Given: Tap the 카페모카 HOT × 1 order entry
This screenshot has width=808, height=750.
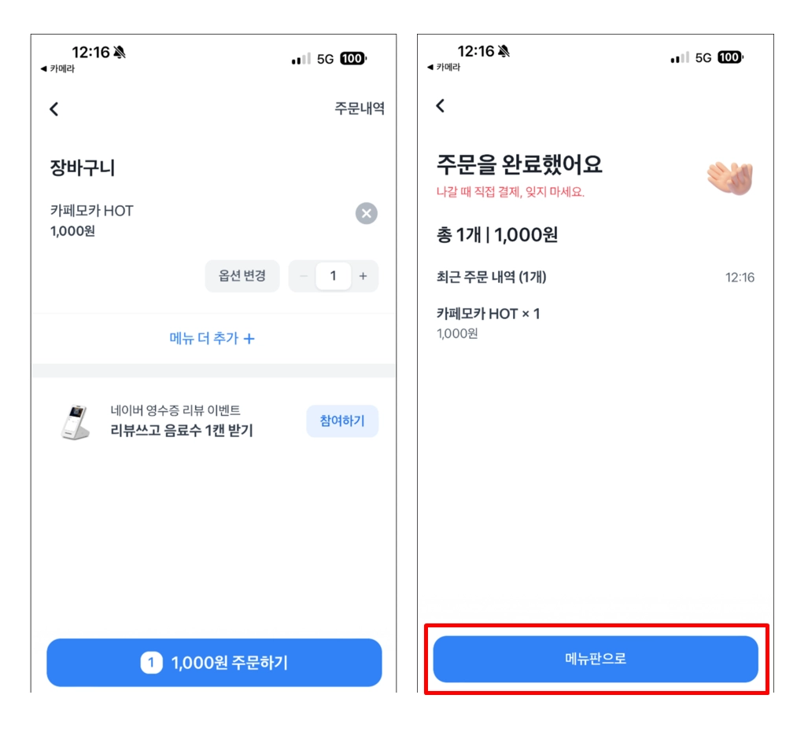Looking at the screenshot, I should [488, 322].
